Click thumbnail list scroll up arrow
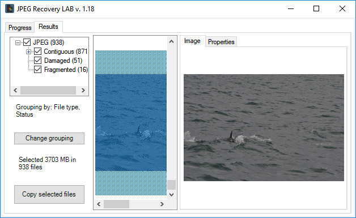Viewport: 356px width, 218px height. pos(171,41)
